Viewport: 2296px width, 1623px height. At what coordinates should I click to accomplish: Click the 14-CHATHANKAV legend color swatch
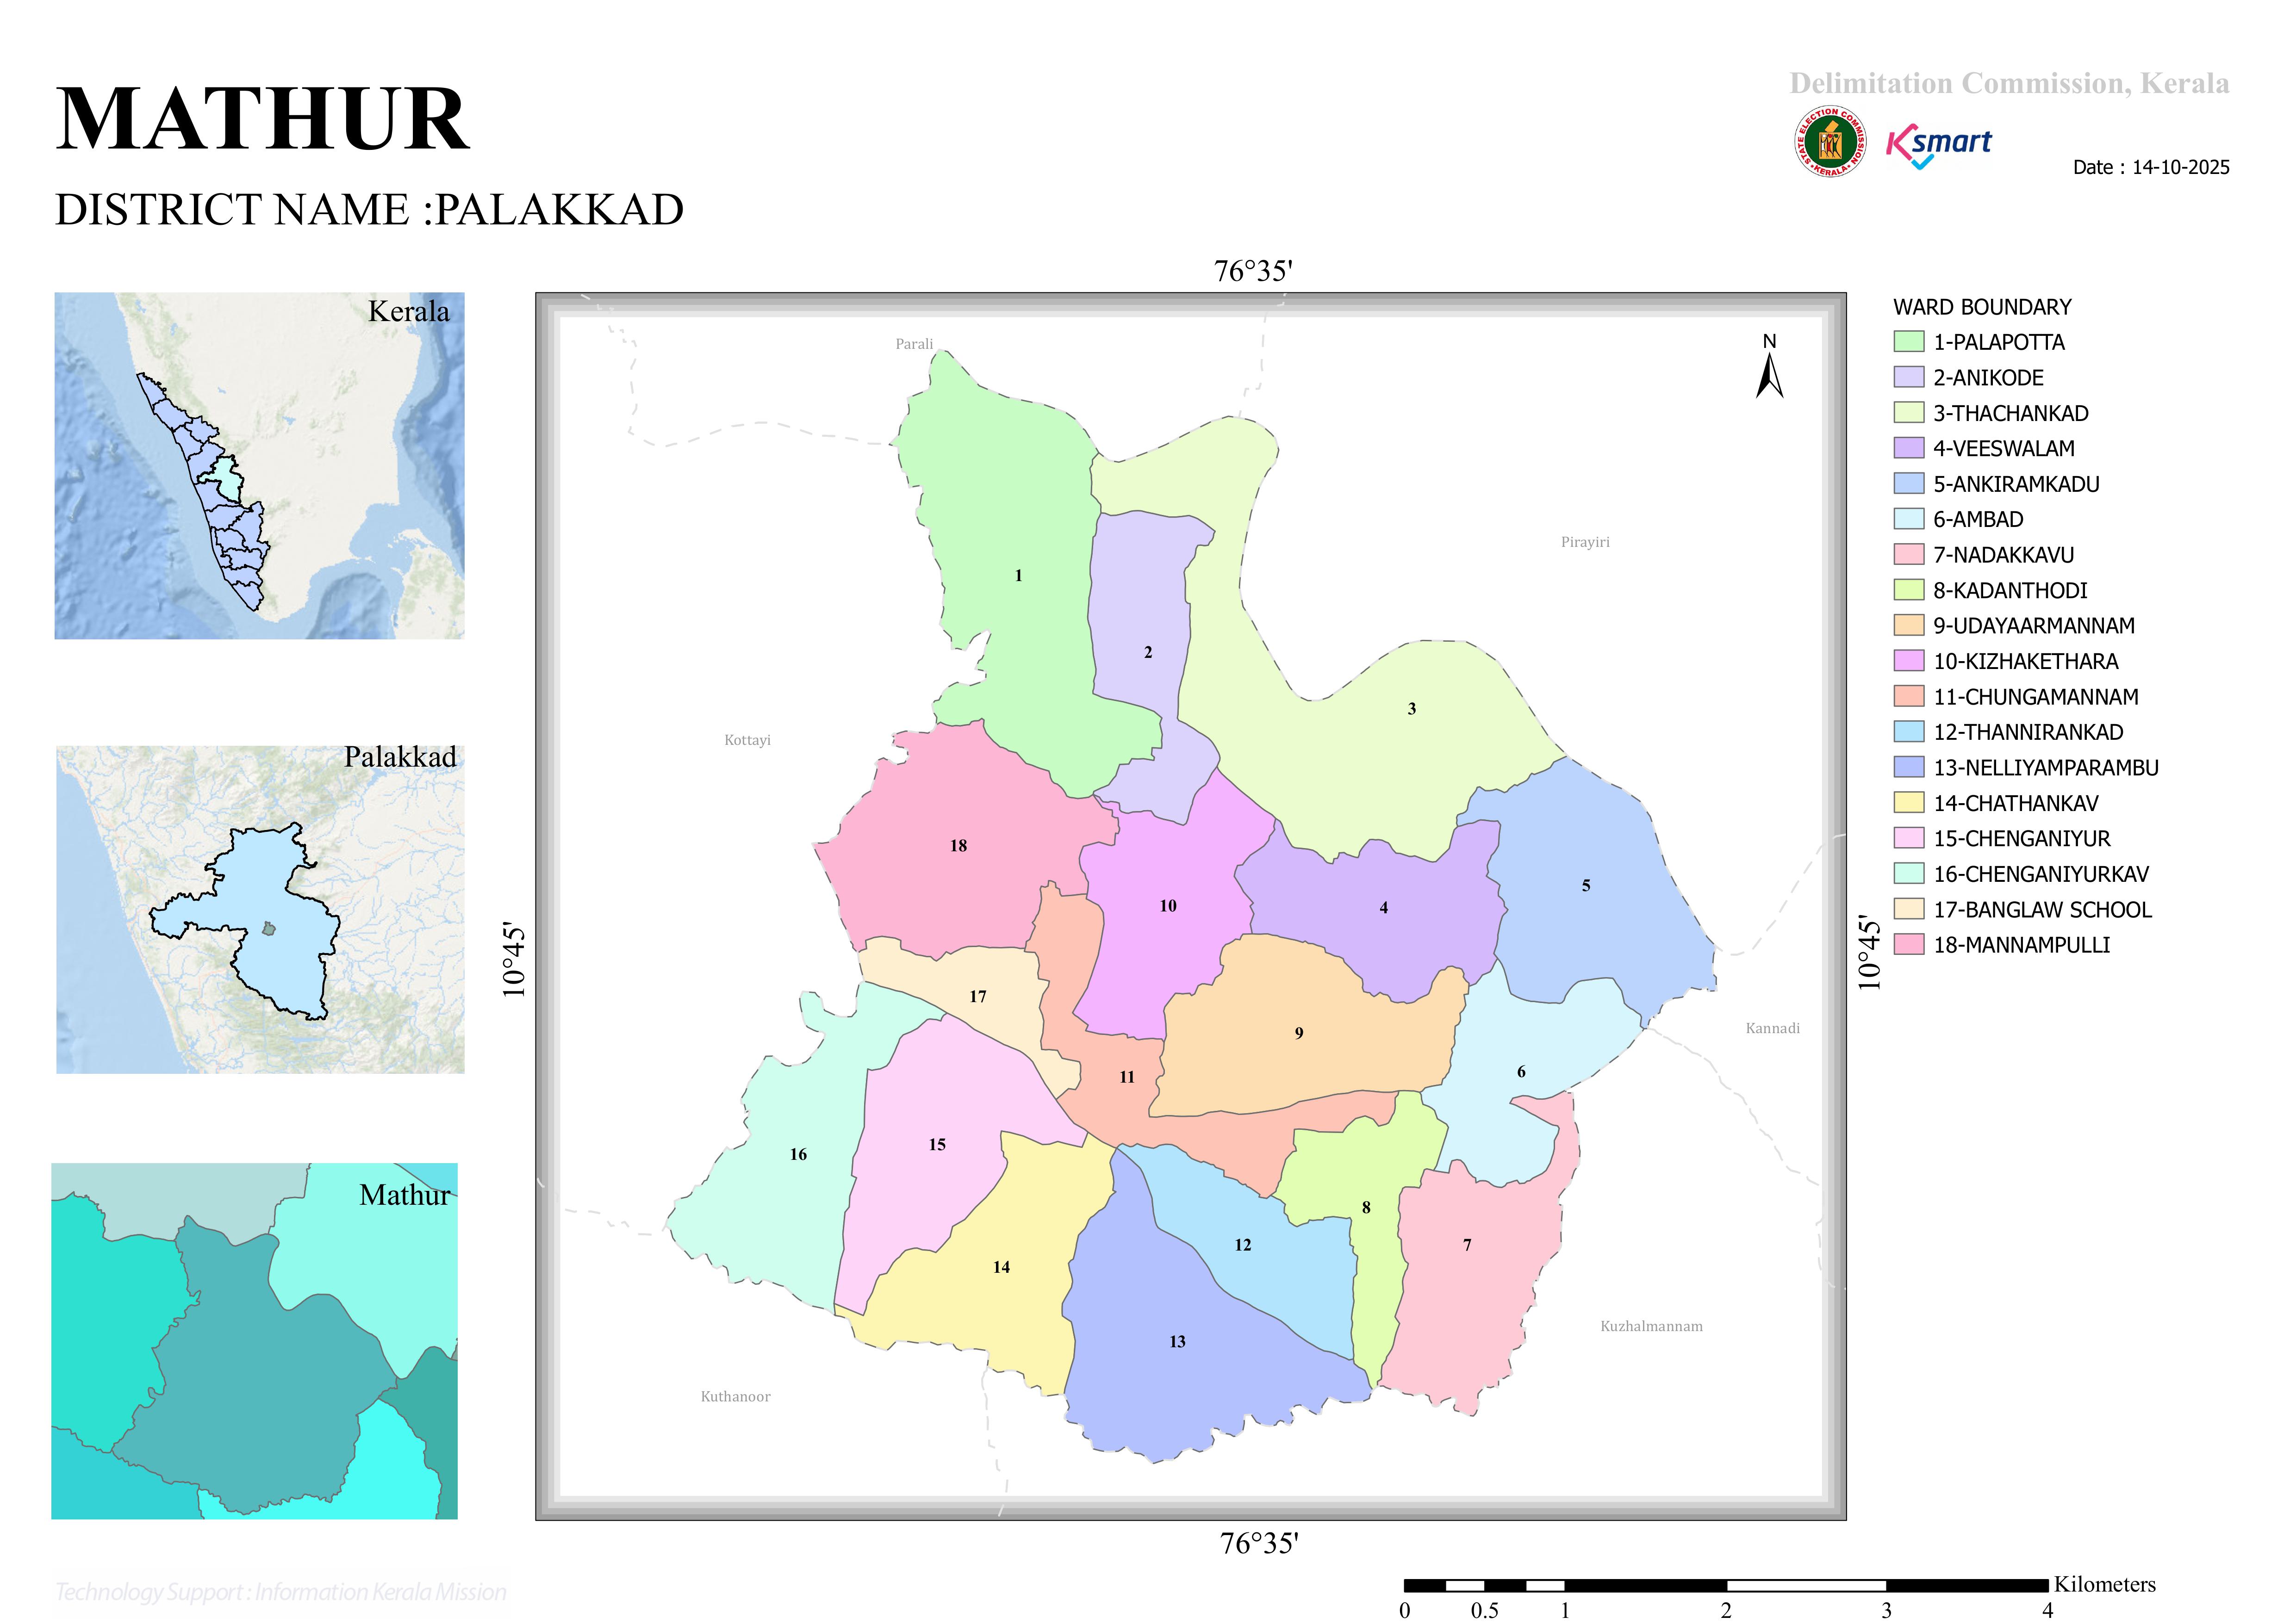click(x=1908, y=803)
